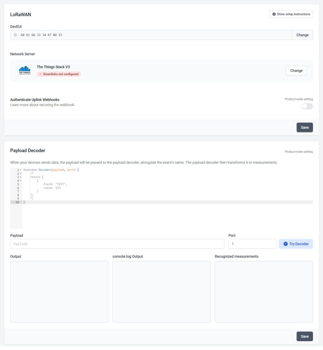
Task: Click the Recognized measurements panel
Action: coord(264,291)
